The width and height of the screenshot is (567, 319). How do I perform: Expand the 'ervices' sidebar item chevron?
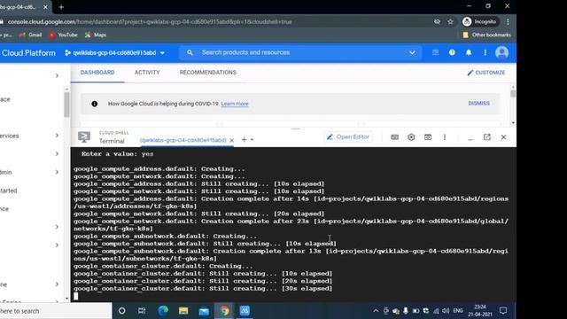click(x=57, y=136)
